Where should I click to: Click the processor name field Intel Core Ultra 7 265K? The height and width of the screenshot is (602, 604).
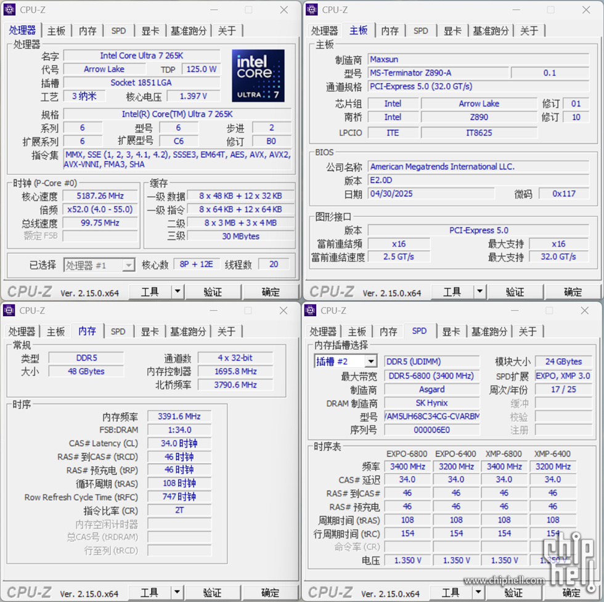[142, 56]
